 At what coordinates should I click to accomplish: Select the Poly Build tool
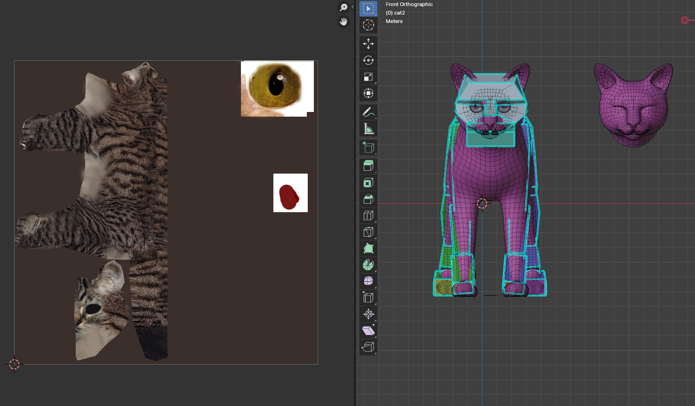[368, 248]
